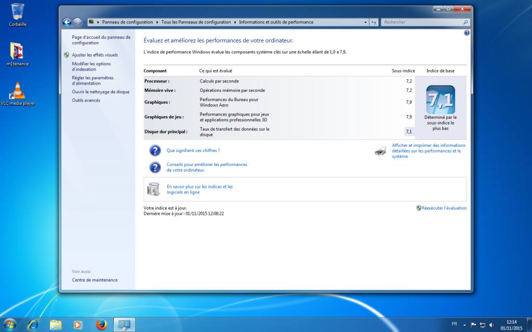Open recent pages dropdown beside navigation arrows

point(85,23)
